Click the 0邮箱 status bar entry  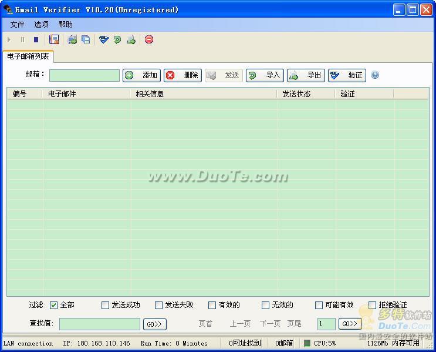point(284,343)
